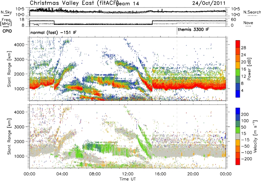
Task: Click the '12:00' time tick label
Action: tap(128, 174)
